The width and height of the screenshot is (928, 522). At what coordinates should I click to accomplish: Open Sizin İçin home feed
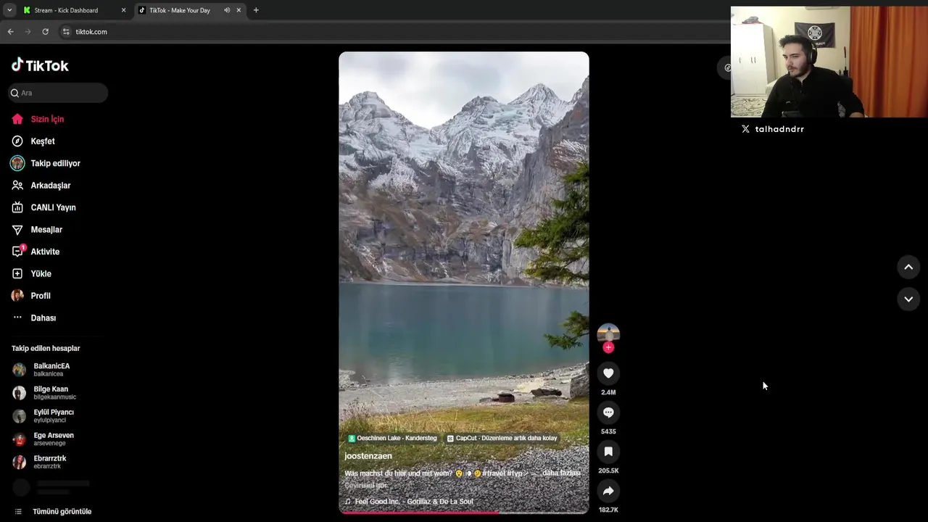pos(48,119)
